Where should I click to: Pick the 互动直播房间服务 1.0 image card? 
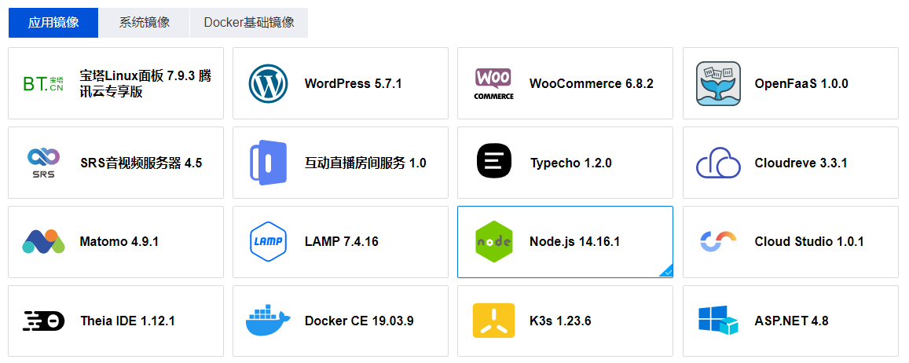pos(341,163)
